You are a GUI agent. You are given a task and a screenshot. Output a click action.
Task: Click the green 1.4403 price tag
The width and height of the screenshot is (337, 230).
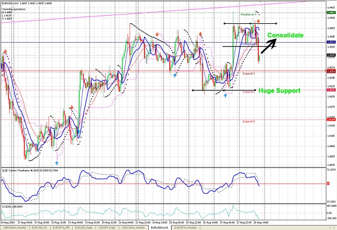tap(331, 13)
